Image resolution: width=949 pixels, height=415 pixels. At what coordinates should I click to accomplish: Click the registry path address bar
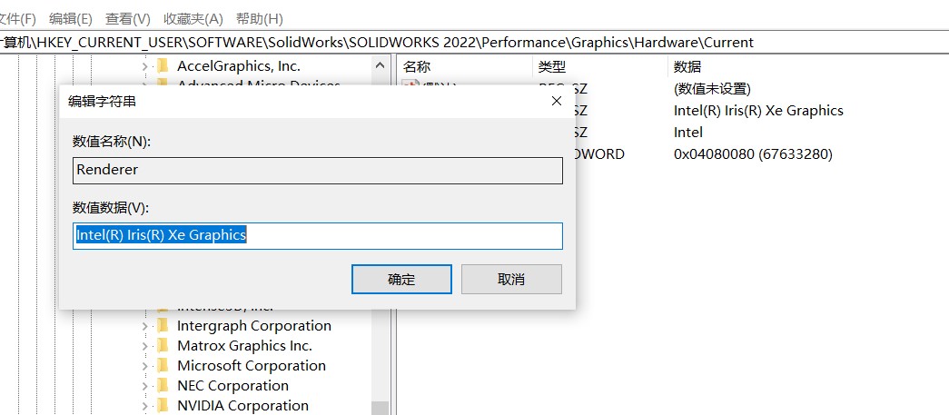point(474,43)
